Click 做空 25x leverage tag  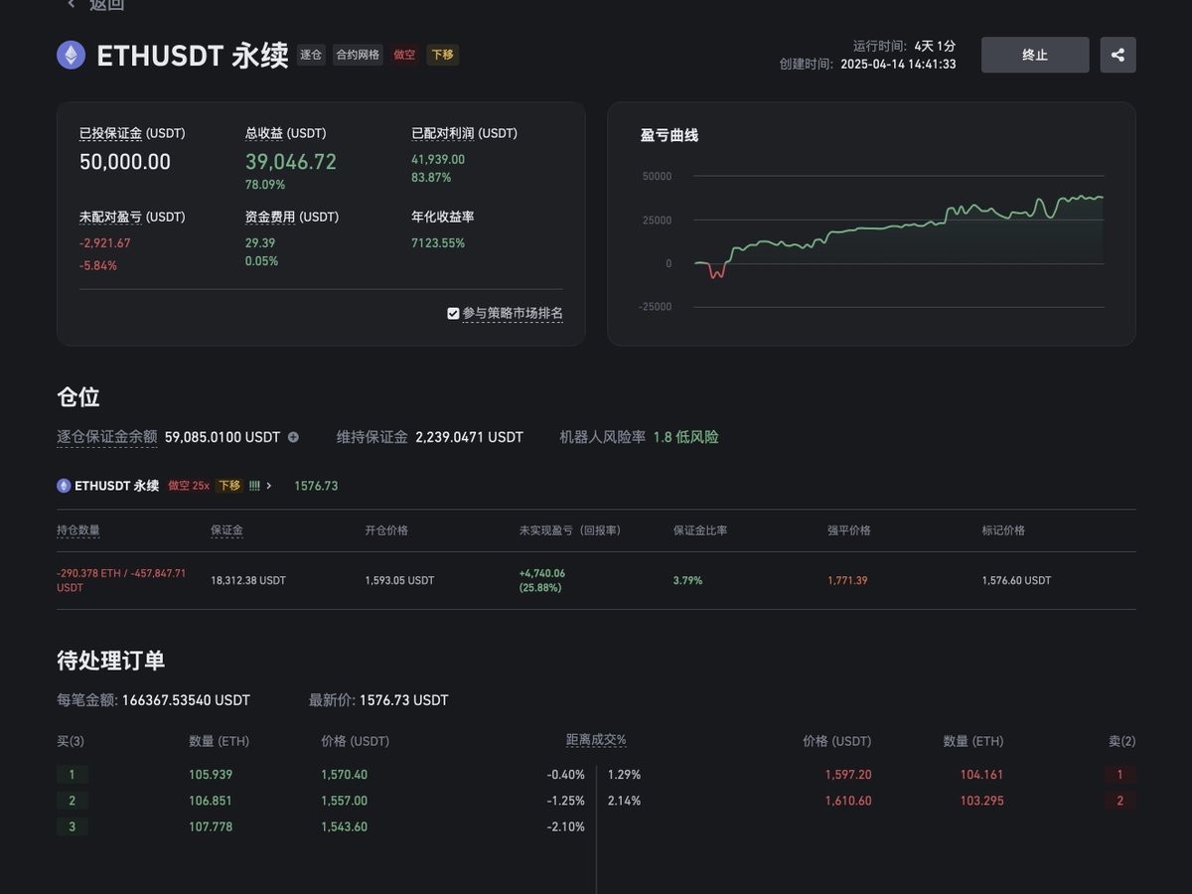[x=189, y=486]
